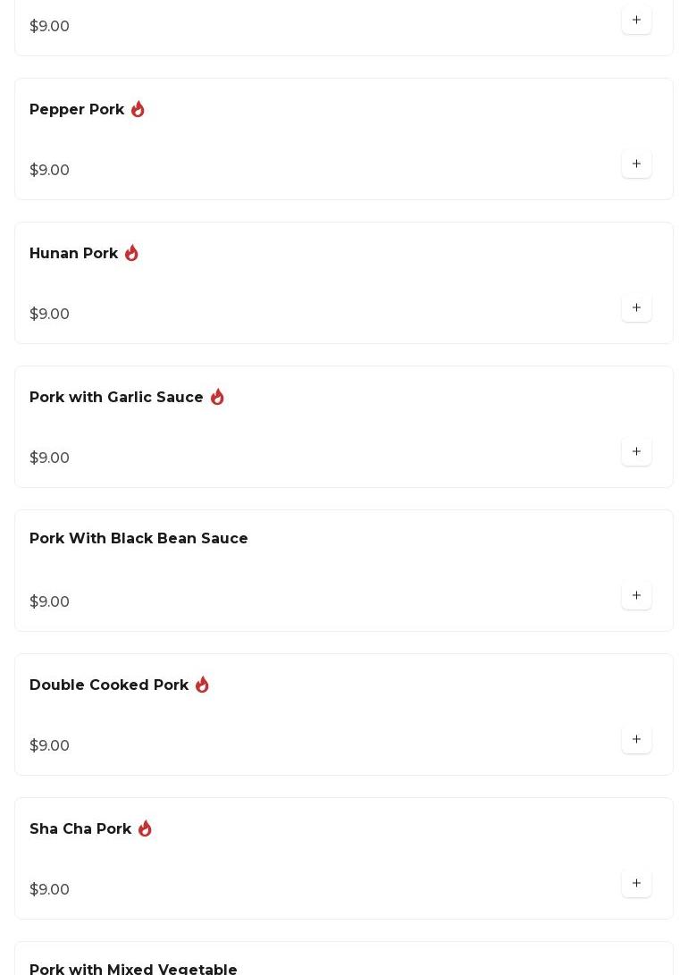Click the spicy flame icon beside Hunan Pork
The image size is (688, 975).
pyautogui.click(x=131, y=253)
